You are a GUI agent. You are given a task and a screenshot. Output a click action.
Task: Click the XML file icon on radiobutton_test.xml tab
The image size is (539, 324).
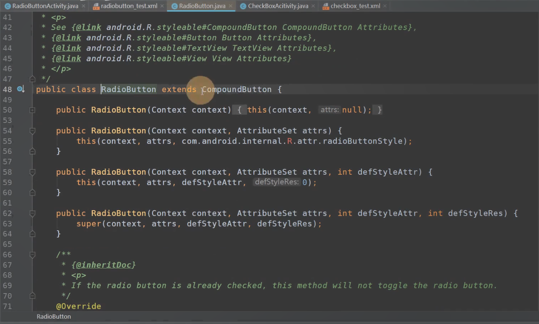[96, 6]
